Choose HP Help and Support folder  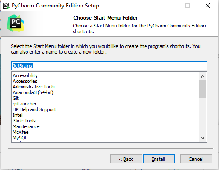tap(34, 109)
